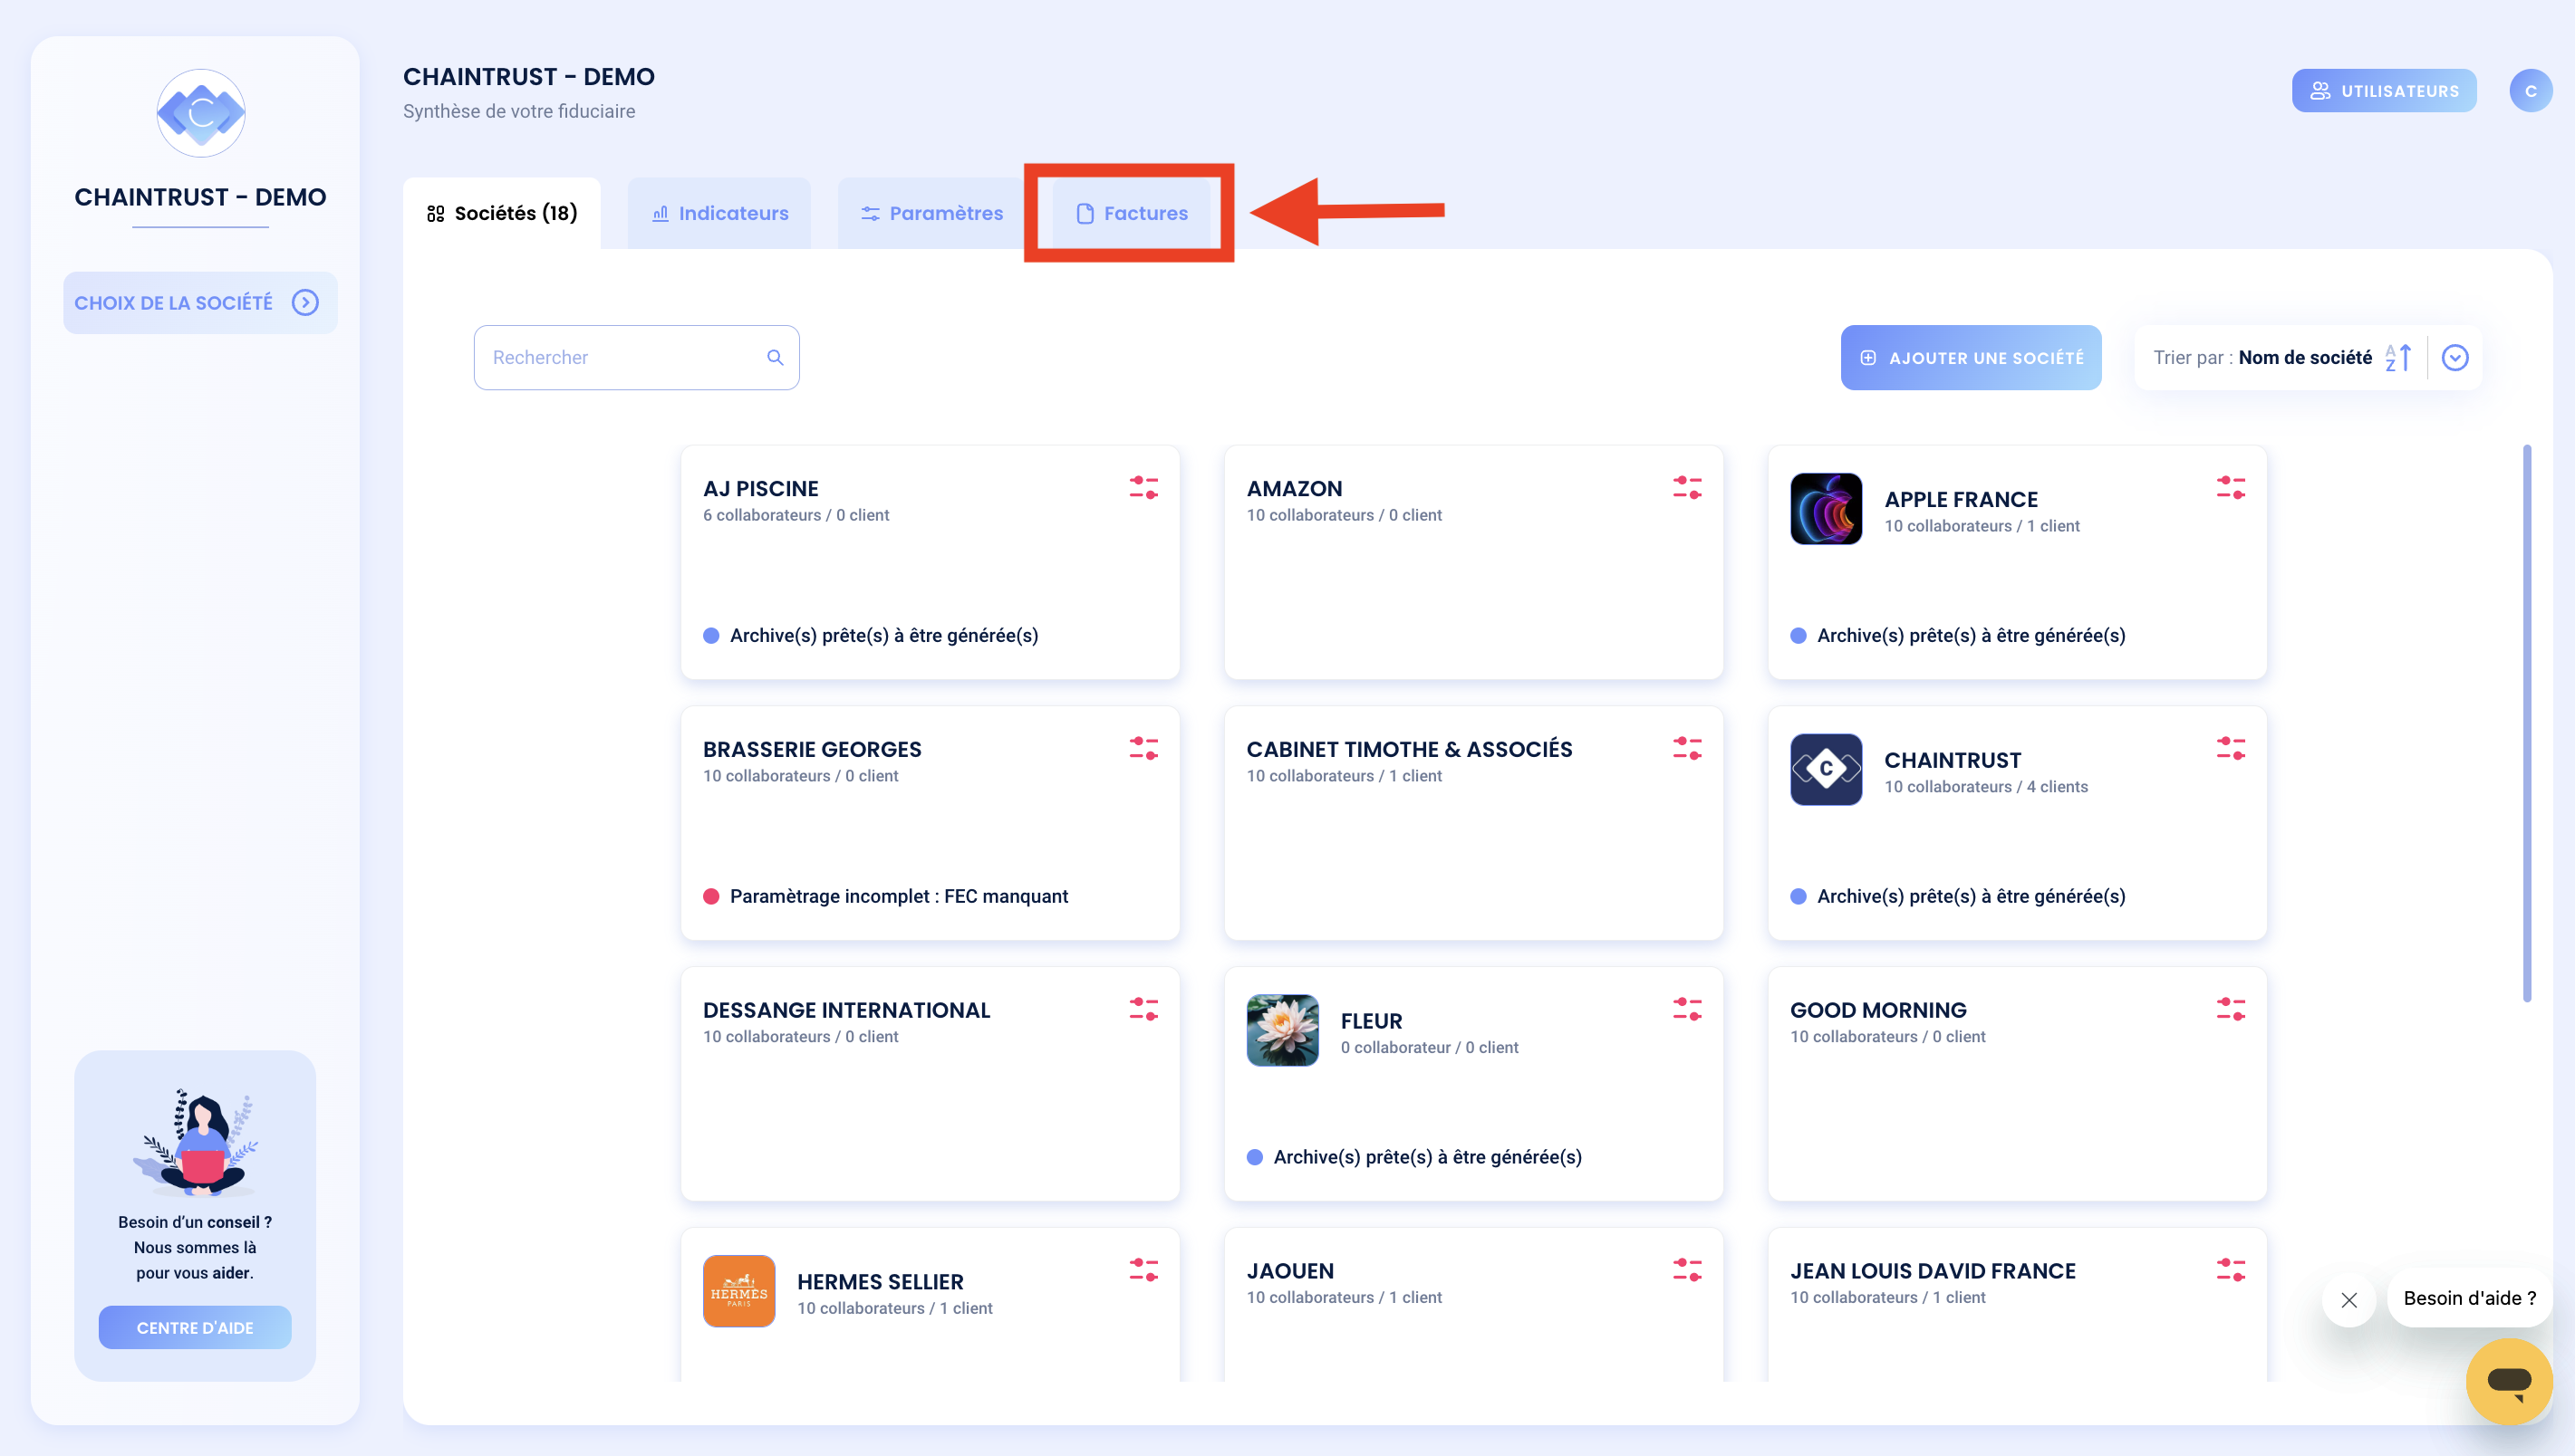Click the HERMES SELLIER logo thumbnail
This screenshot has height=1456, width=2575.
(738, 1291)
